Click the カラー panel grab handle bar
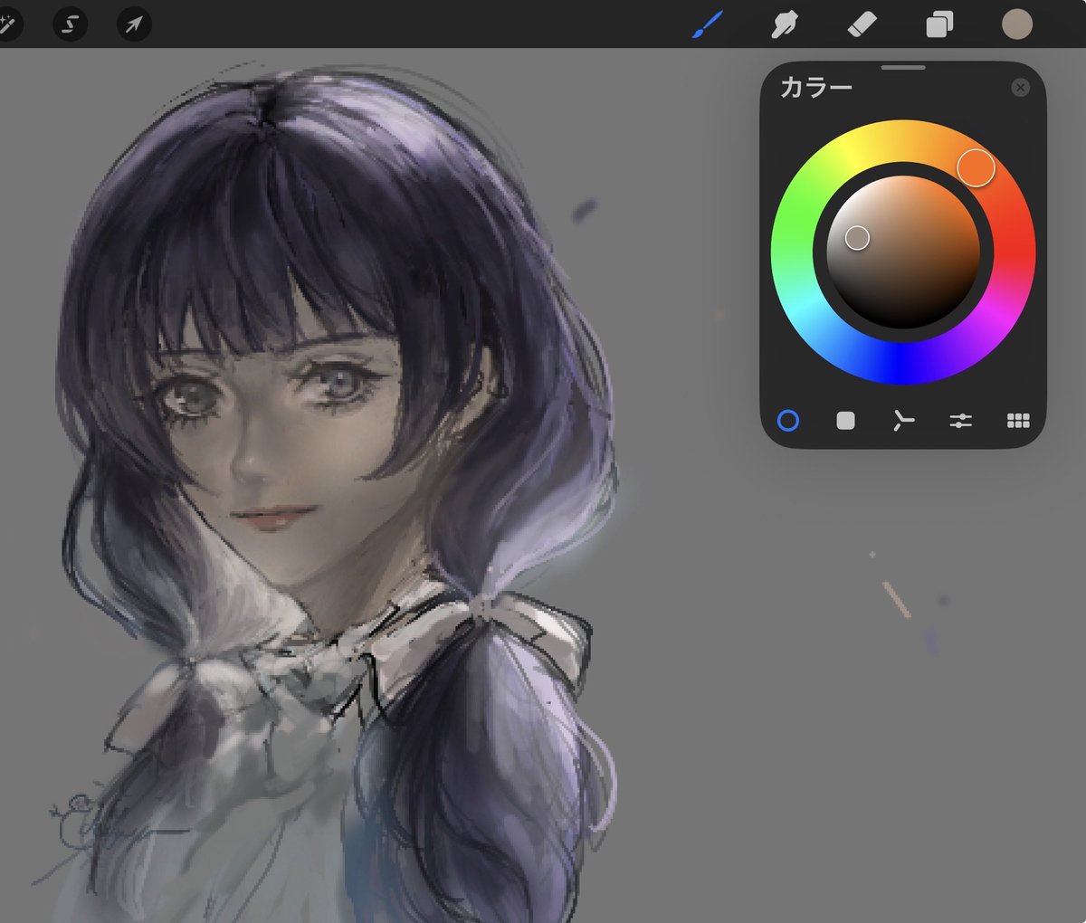The width and height of the screenshot is (1086, 923). pyautogui.click(x=903, y=67)
